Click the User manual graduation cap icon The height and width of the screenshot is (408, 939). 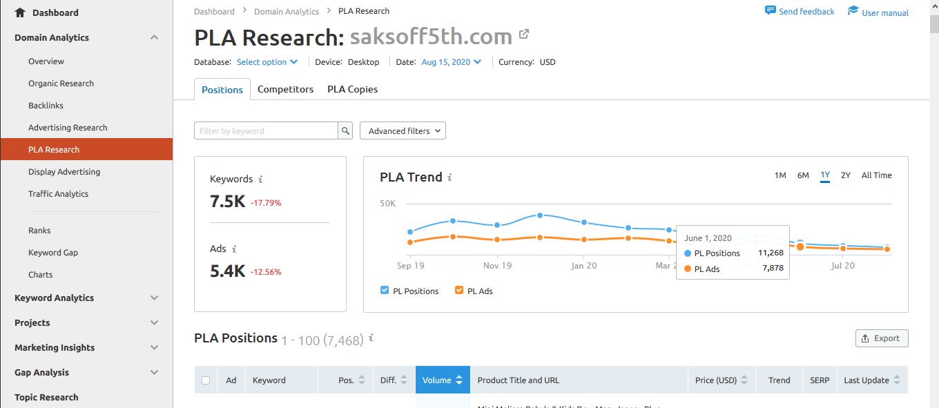(x=853, y=10)
